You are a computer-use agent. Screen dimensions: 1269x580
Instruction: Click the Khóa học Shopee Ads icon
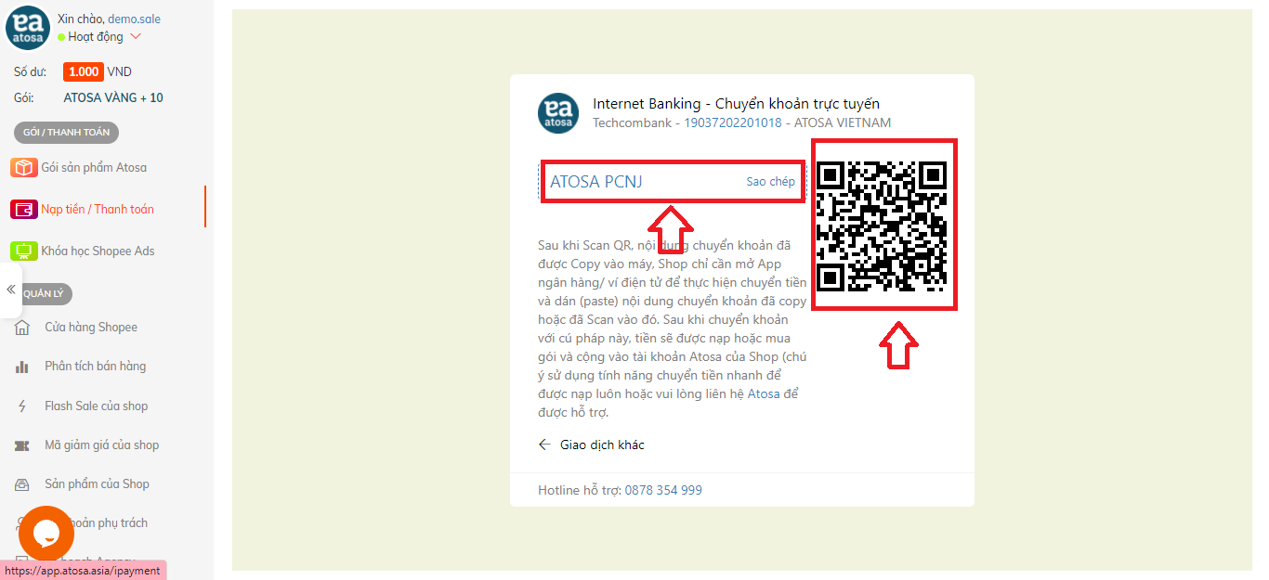click(x=23, y=251)
